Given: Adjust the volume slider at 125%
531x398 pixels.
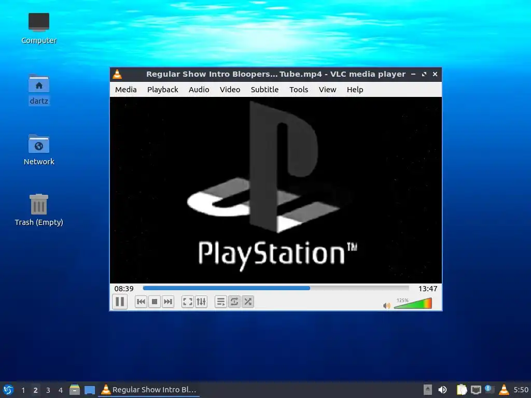Looking at the screenshot, I should pos(413,303).
